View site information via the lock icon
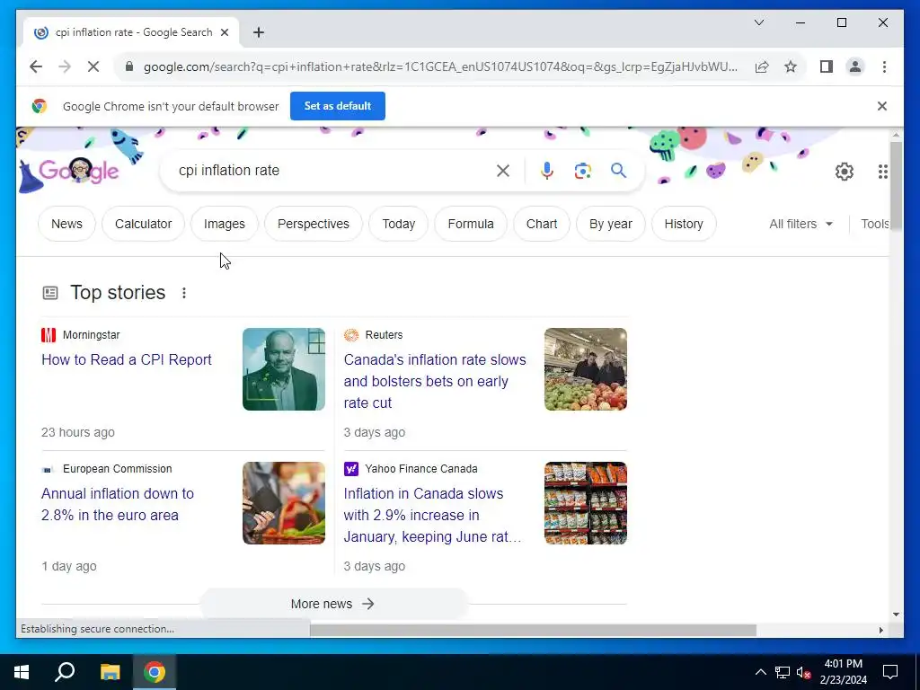Viewport: 920px width, 690px height. pos(129,66)
